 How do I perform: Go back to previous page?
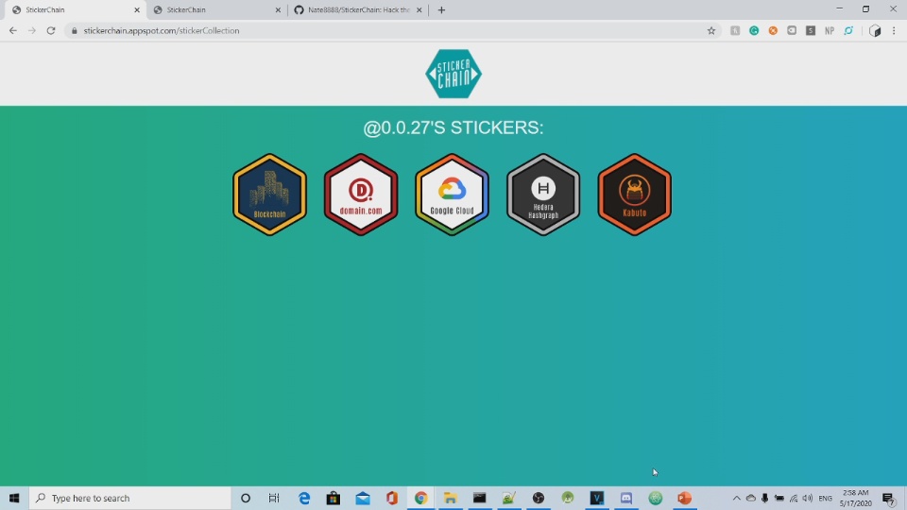click(x=12, y=30)
